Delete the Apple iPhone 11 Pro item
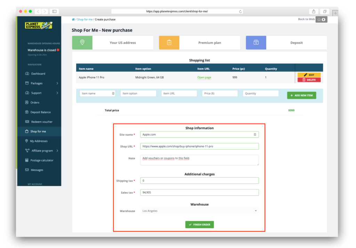Viewport: 356px width, 248px height. [309, 80]
